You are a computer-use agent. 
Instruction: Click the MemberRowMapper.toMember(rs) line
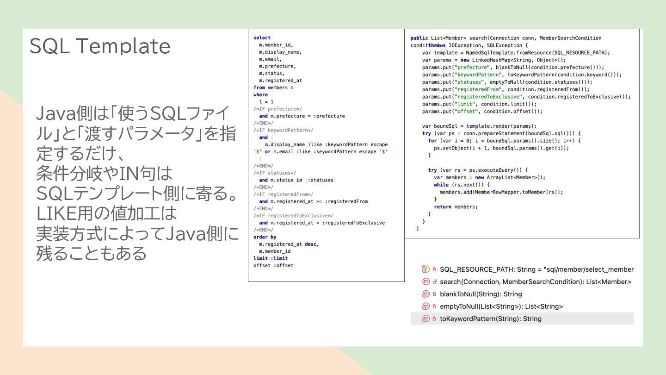pyautogui.click(x=501, y=192)
